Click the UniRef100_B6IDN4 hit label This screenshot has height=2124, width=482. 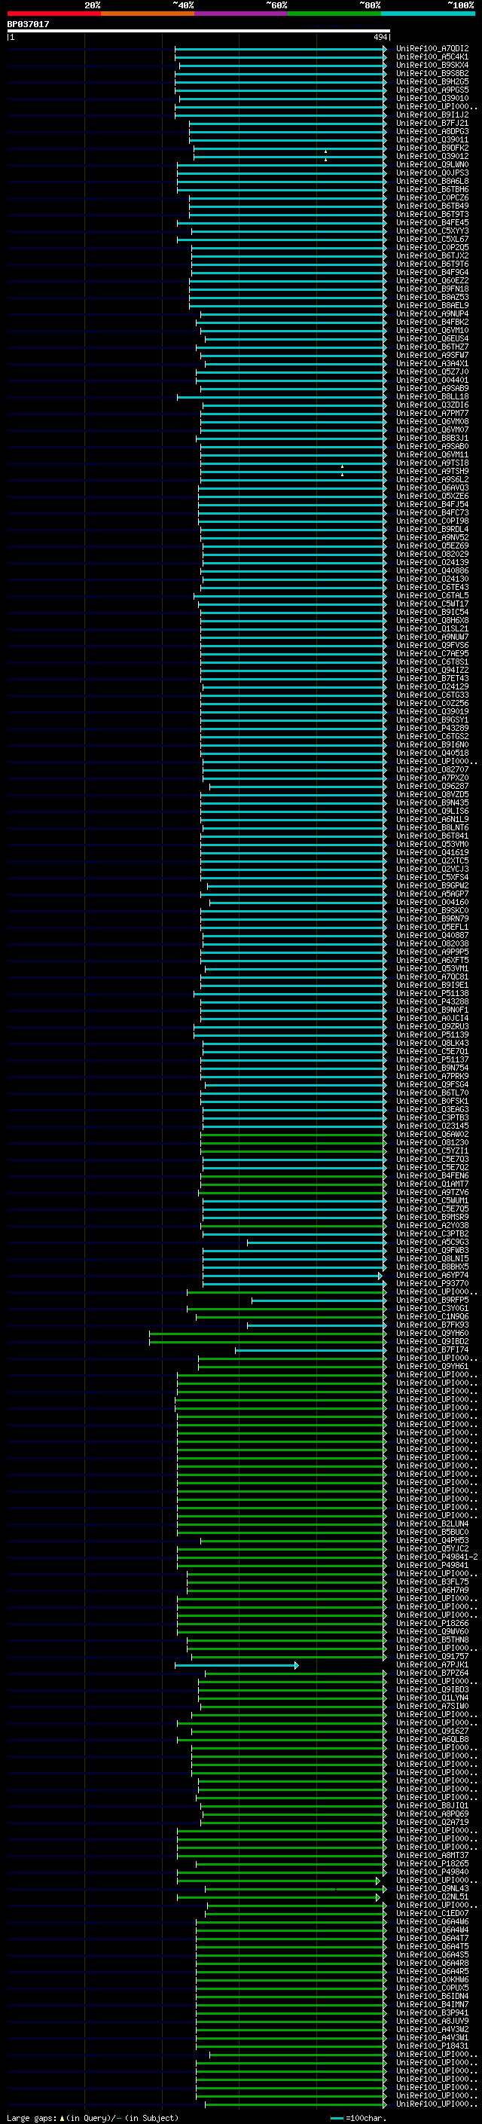click(432, 1996)
